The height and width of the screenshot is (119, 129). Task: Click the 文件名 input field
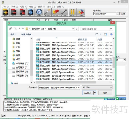pyautogui.click(x=58, y=88)
